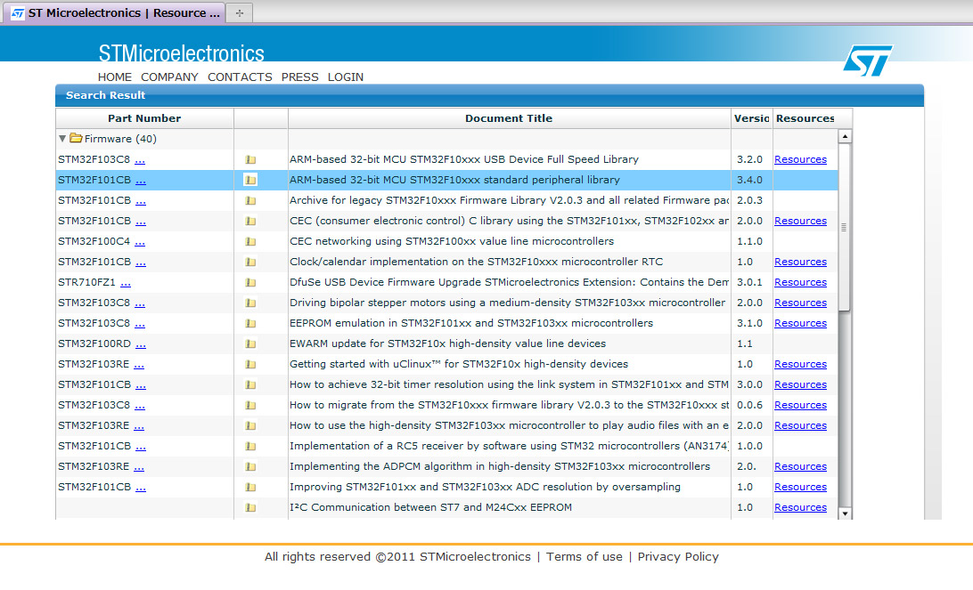
Task: Click scroll down arrow of results list
Action: [845, 513]
